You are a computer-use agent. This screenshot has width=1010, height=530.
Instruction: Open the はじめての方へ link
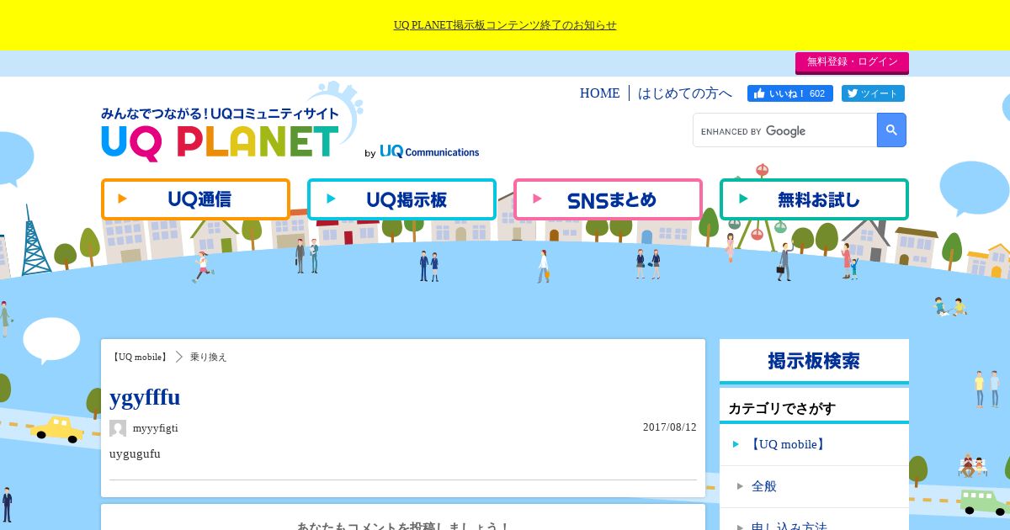685,93
